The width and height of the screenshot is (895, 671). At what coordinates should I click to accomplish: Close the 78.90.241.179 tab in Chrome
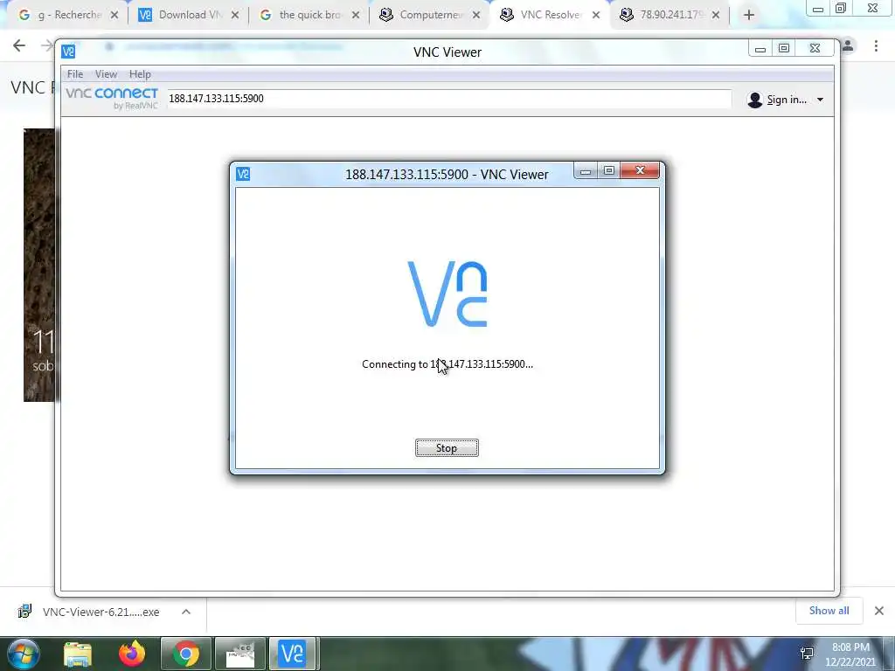point(715,16)
